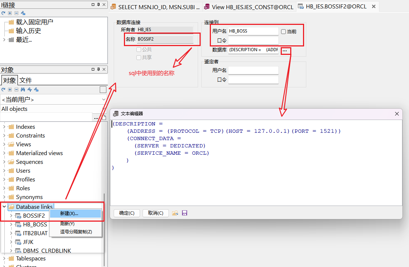
Task: Open Find objects binoculars icon
Action: (x=23, y=90)
